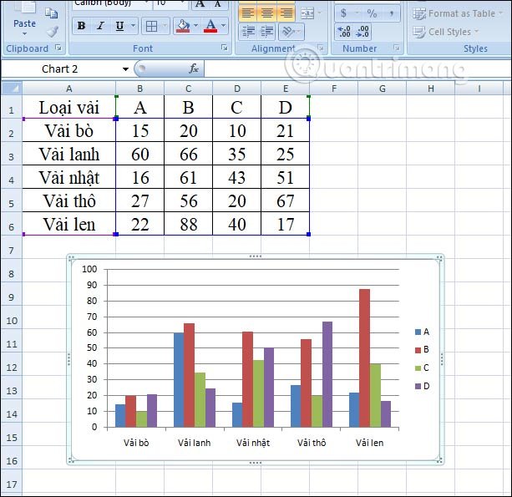Click the Insert Function fx icon
Image resolution: width=512 pixels, height=497 pixels.
(x=194, y=68)
